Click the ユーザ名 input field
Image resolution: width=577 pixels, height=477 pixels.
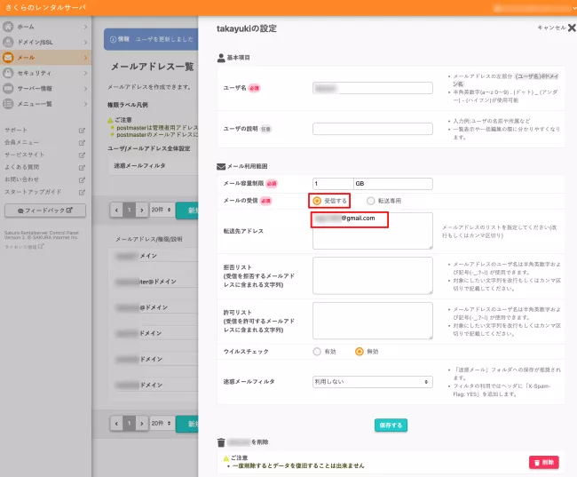click(x=373, y=88)
